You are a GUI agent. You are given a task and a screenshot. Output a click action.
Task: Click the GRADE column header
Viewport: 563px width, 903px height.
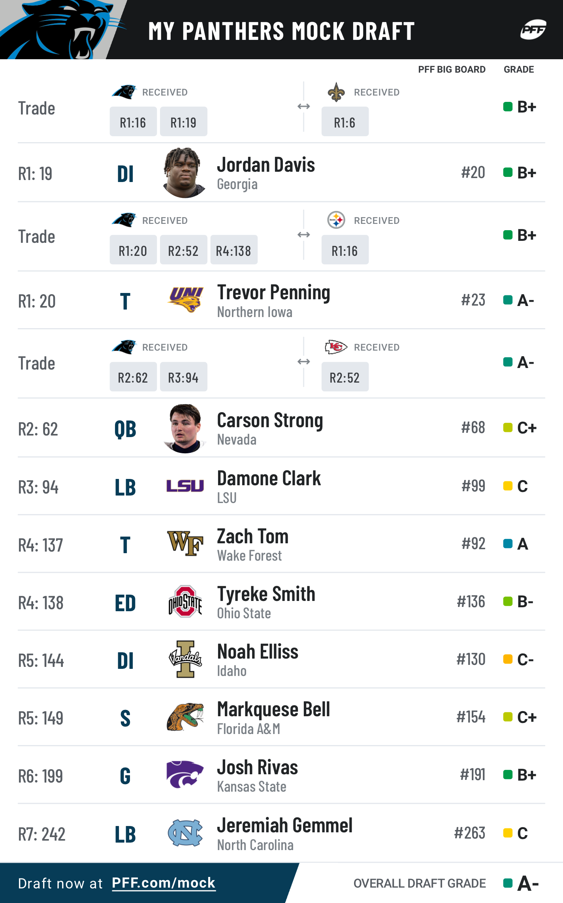tap(519, 69)
